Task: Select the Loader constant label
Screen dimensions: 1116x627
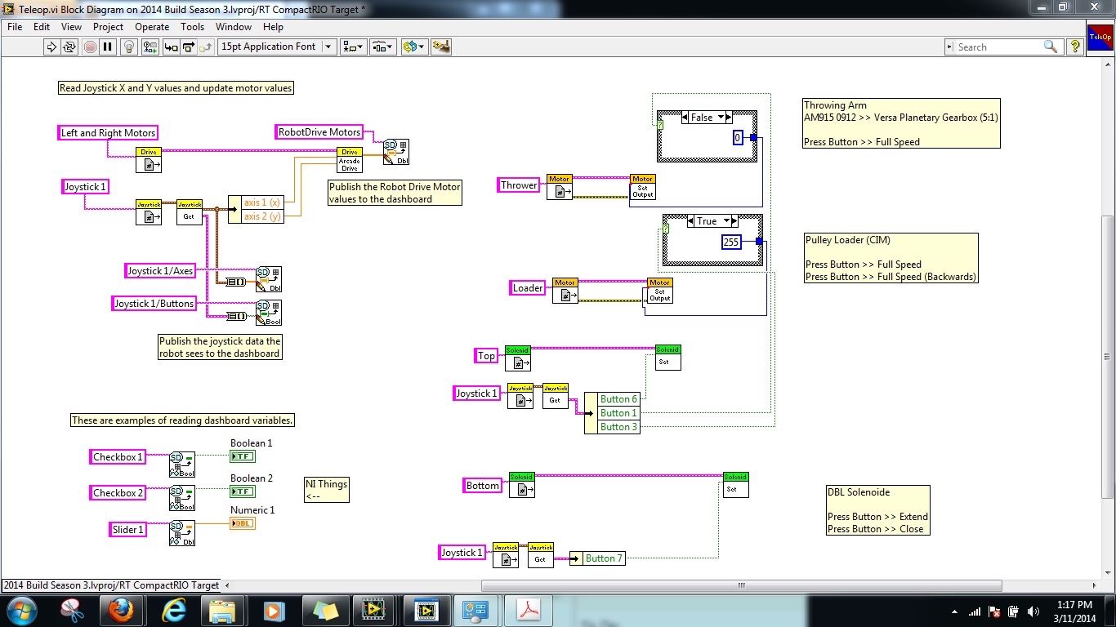Action: 528,288
